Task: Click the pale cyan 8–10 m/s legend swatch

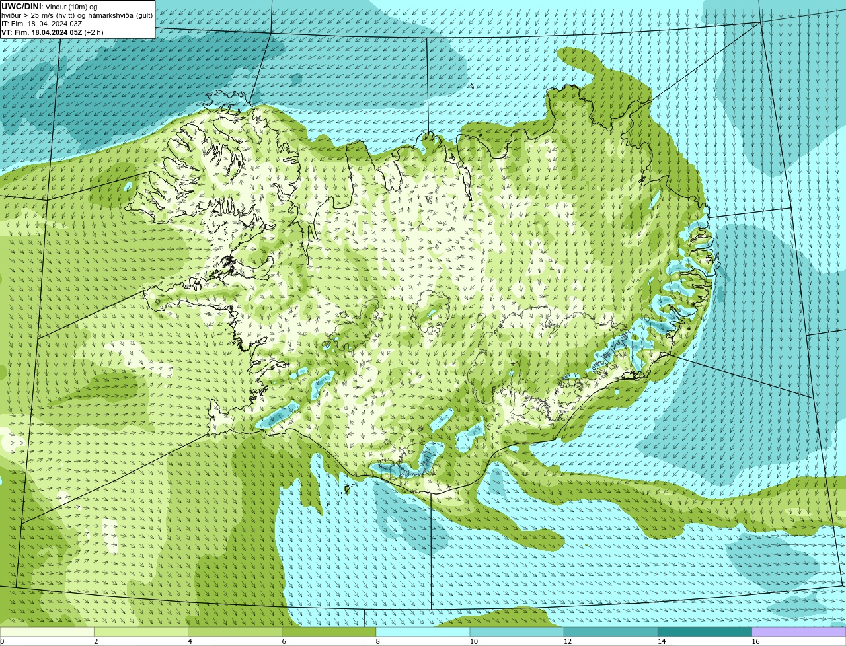Action: coord(423,632)
